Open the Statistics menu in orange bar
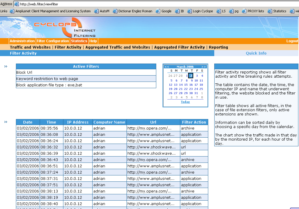 pos(79,41)
